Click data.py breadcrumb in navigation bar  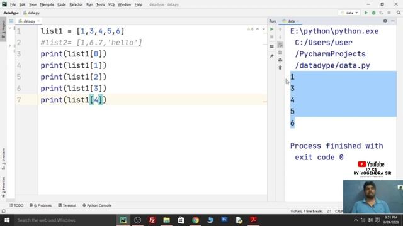31,13
